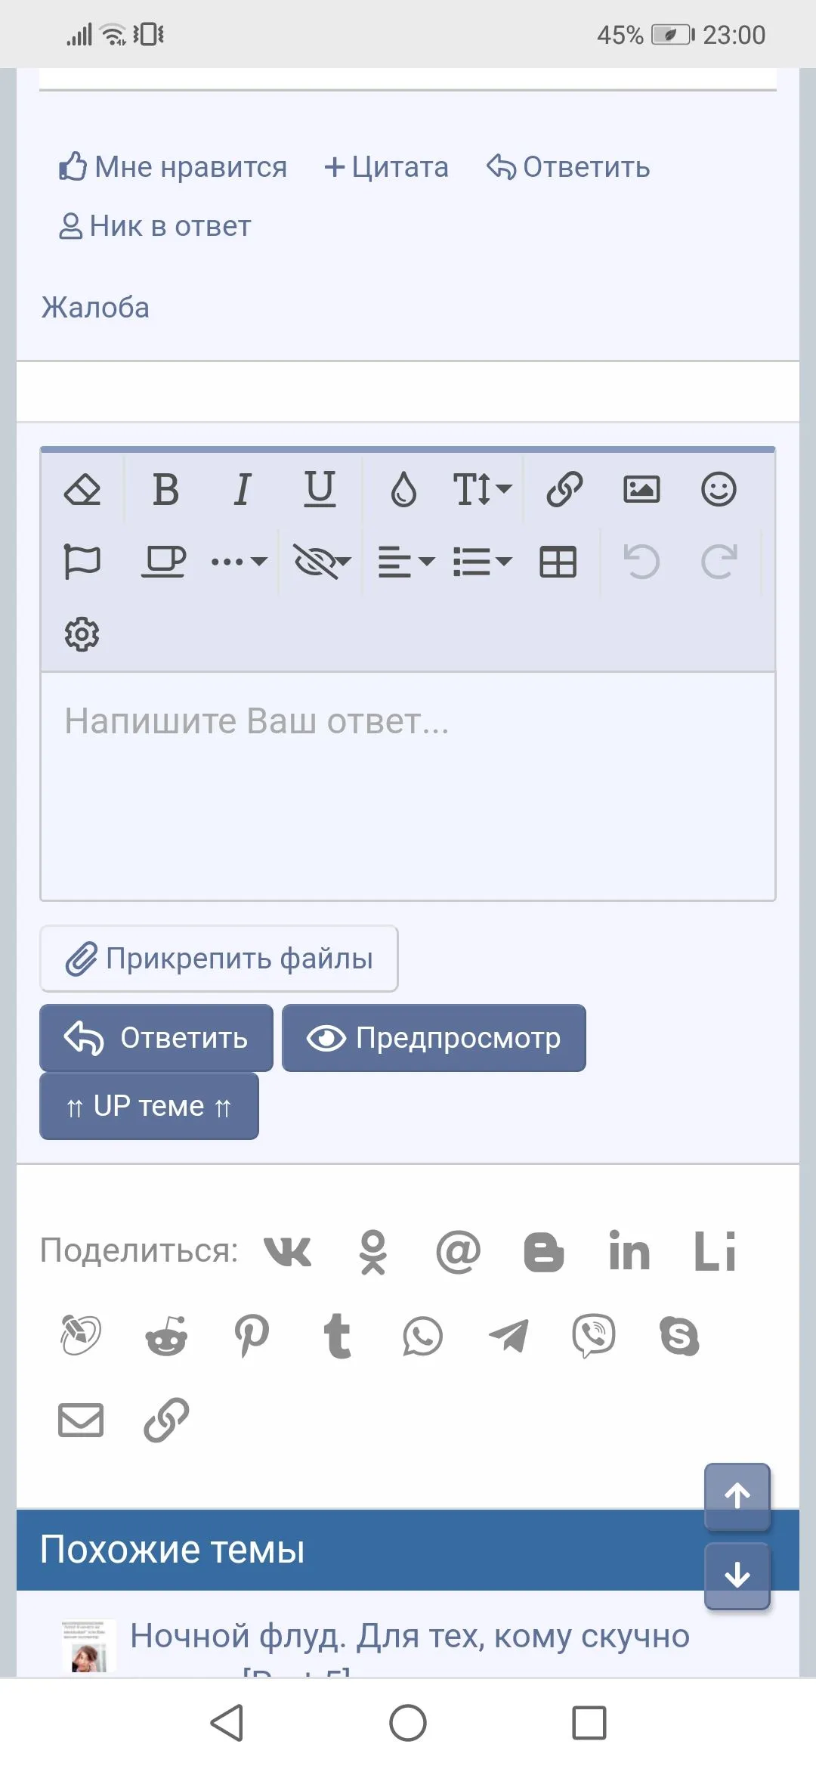Insert a link using chain icon
The image size is (816, 1769).
coord(564,489)
